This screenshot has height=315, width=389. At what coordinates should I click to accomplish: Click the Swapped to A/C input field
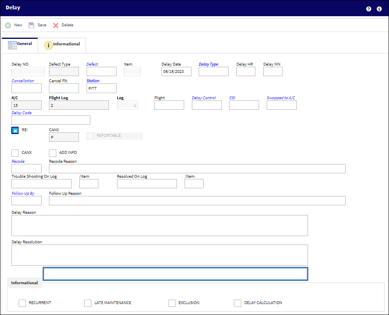[x=282, y=105]
